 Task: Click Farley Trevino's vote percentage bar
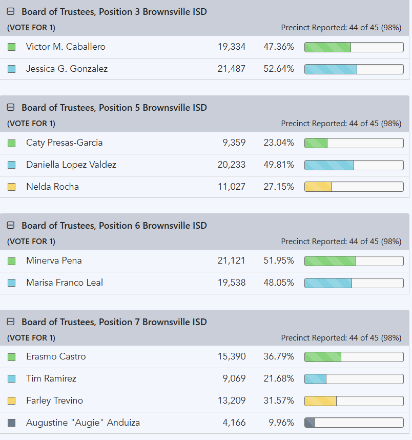[x=354, y=401]
